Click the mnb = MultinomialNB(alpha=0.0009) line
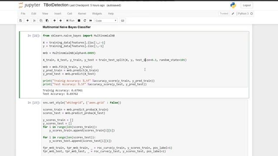Screen dimensions: 278x156 coord(69,53)
